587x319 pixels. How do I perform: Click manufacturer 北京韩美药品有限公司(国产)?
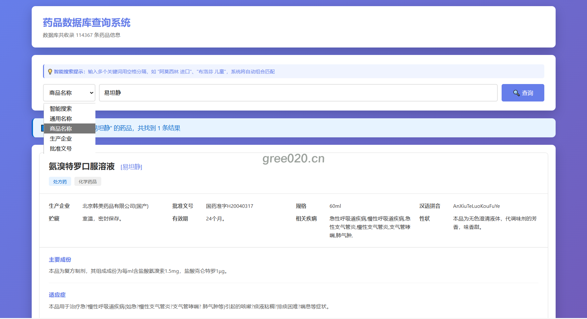pyautogui.click(x=115, y=206)
